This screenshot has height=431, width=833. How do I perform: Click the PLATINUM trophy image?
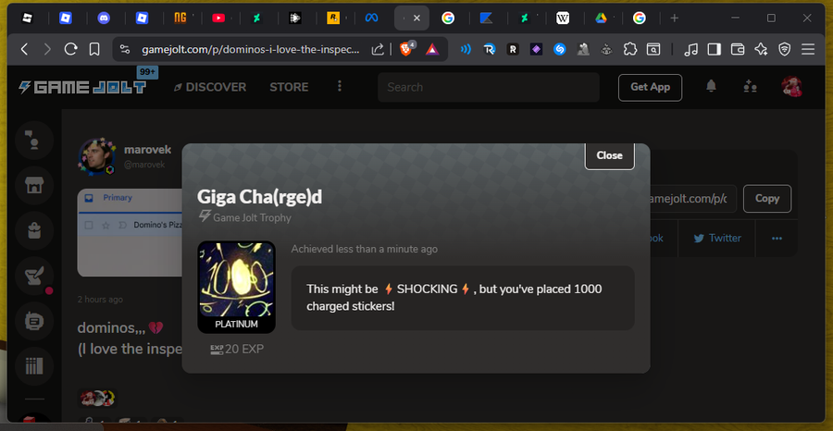tap(236, 287)
